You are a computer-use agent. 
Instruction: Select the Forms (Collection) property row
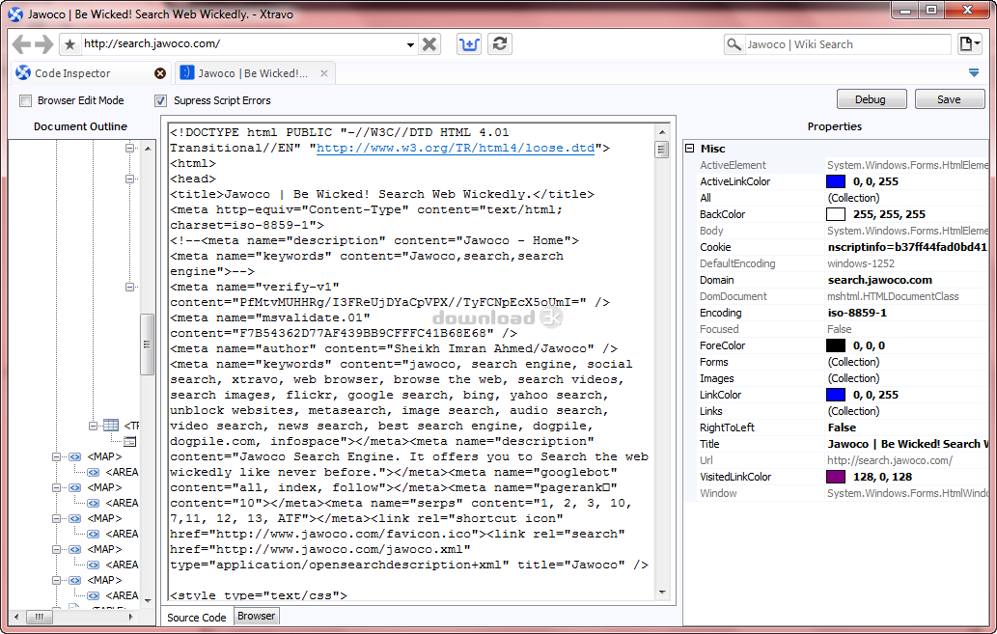click(843, 362)
